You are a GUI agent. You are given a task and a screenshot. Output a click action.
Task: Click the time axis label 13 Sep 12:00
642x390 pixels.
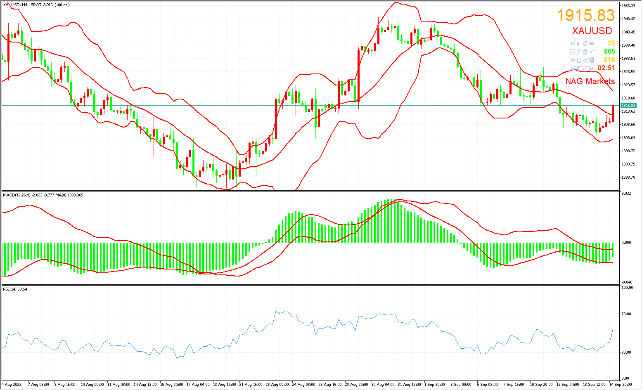[x=595, y=385]
